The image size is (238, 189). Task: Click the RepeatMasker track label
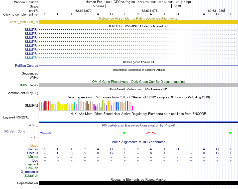tap(28, 183)
